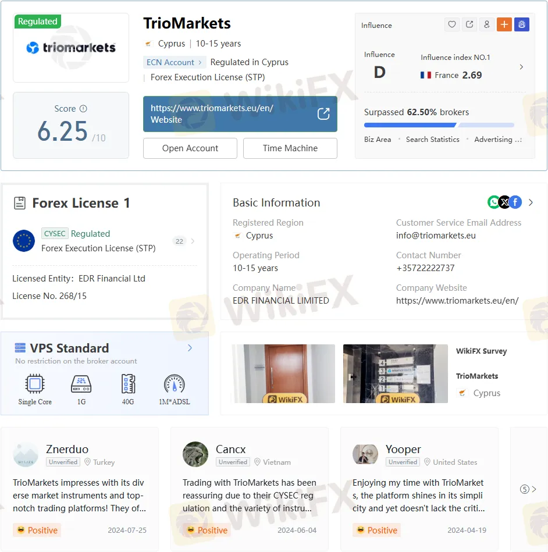This screenshot has height=552, width=548.
Task: Click the Positive tag on Cancx's review
Action: pos(207,530)
